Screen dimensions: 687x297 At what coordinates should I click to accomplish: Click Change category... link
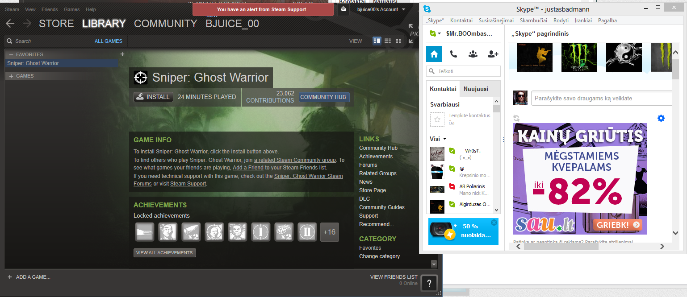tap(381, 256)
